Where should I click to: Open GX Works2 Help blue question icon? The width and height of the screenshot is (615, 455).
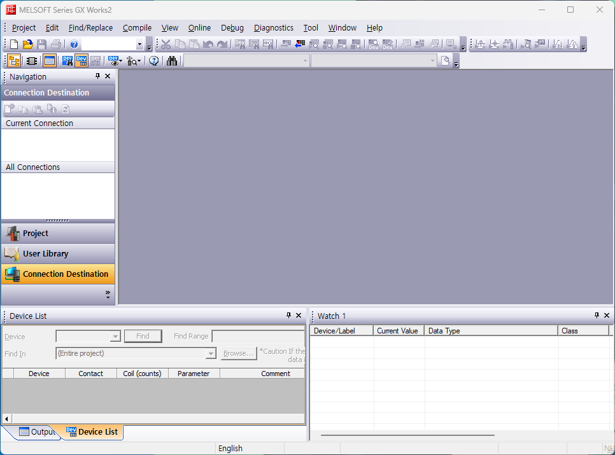(74, 45)
